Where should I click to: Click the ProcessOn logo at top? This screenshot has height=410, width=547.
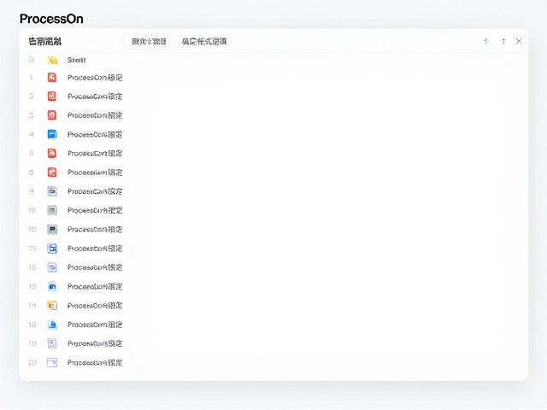tap(51, 19)
